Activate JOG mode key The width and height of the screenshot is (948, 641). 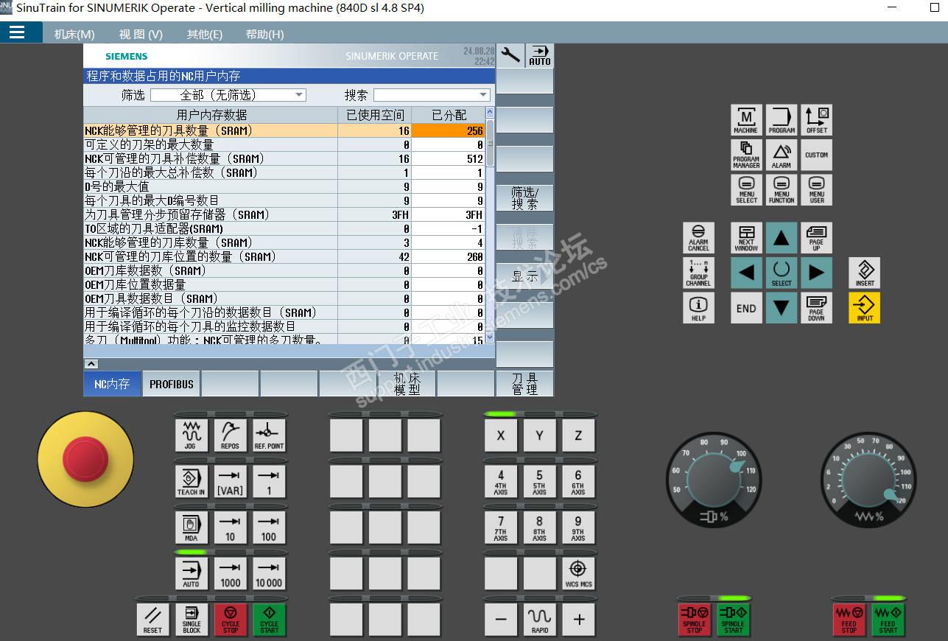pos(191,435)
